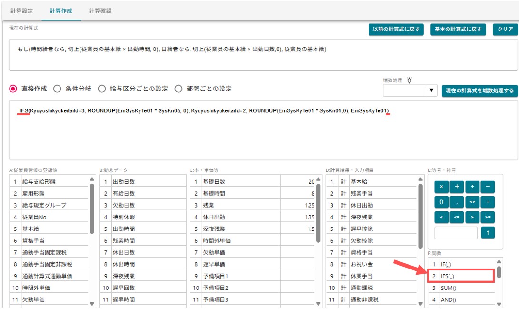
Task: Insert the multiplication × operator
Action: coord(441,187)
